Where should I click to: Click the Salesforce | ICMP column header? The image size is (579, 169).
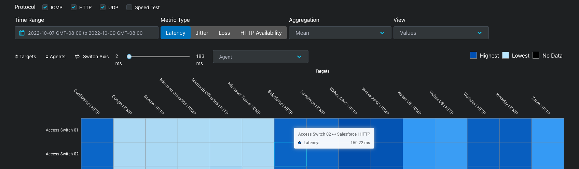[313, 102]
